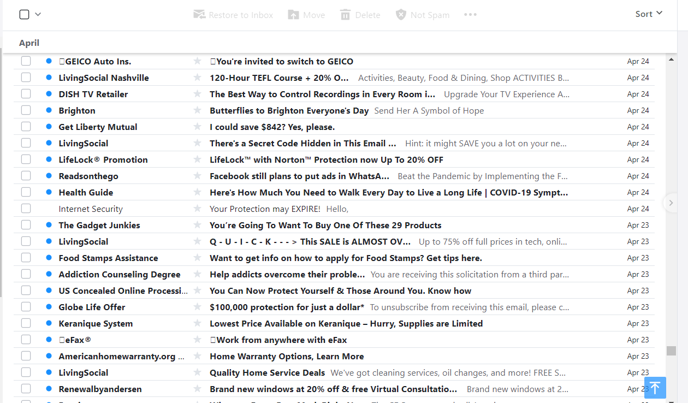The height and width of the screenshot is (403, 688).
Task: Click the Delete trash toolbar button
Action: 360,15
